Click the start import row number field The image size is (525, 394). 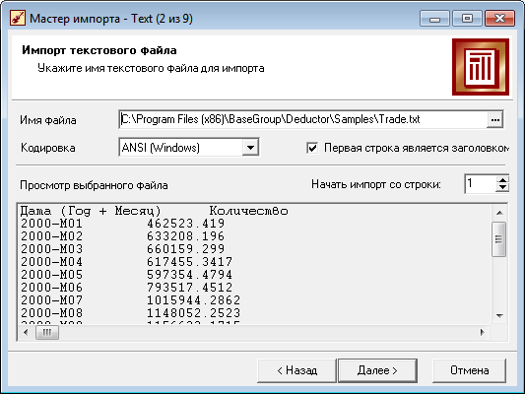coord(481,183)
